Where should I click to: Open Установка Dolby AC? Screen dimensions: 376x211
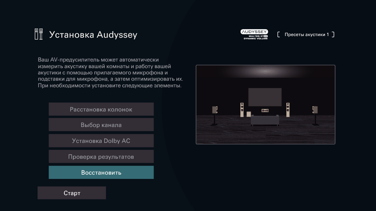click(x=101, y=141)
